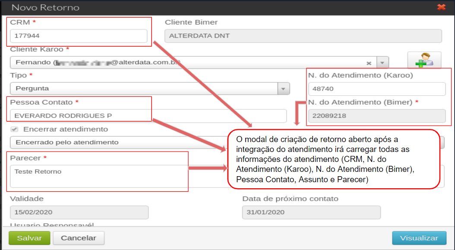
Task: Toggle the Encerrar atendimento checkbox
Action: [14, 129]
